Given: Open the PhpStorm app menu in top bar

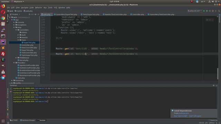Looking at the screenshot, I should point(18,1).
